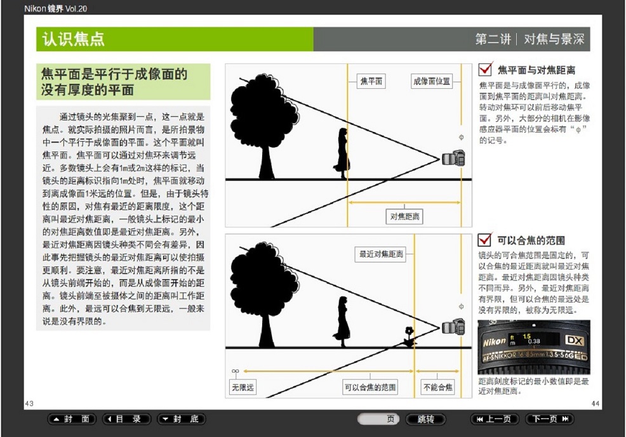Screen dimensions: 626x437
Task: Advance to next page with 下一页
Action: coord(549,419)
